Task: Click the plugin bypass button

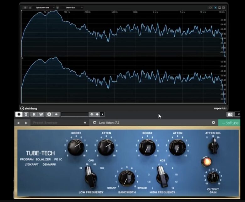Action: click(x=26, y=114)
